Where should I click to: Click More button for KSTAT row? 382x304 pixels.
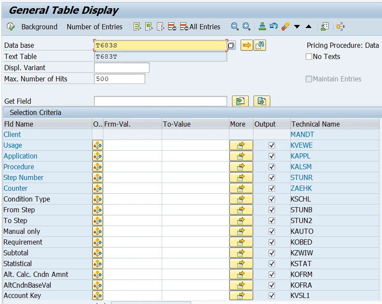pyautogui.click(x=241, y=264)
